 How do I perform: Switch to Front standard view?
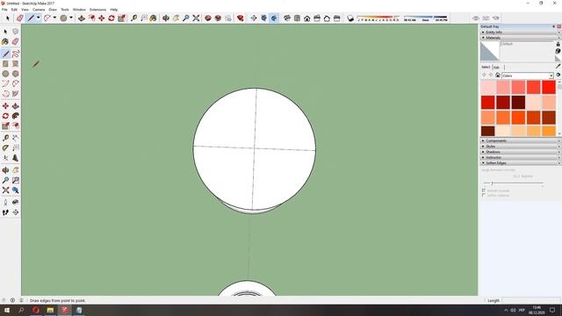pyautogui.click(x=307, y=18)
